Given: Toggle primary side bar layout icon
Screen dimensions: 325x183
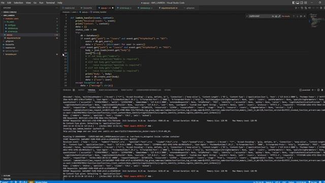Looking at the screenshot, I should coord(294,3).
